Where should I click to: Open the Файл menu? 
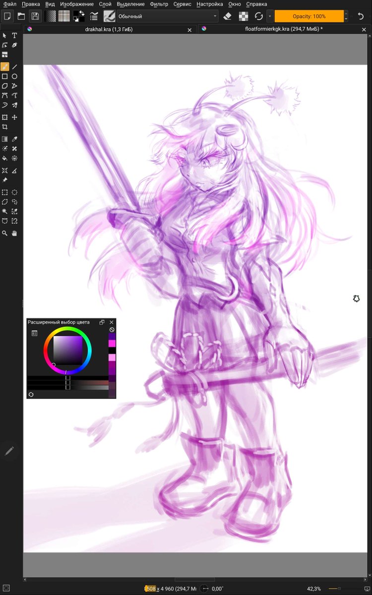[x=9, y=4]
